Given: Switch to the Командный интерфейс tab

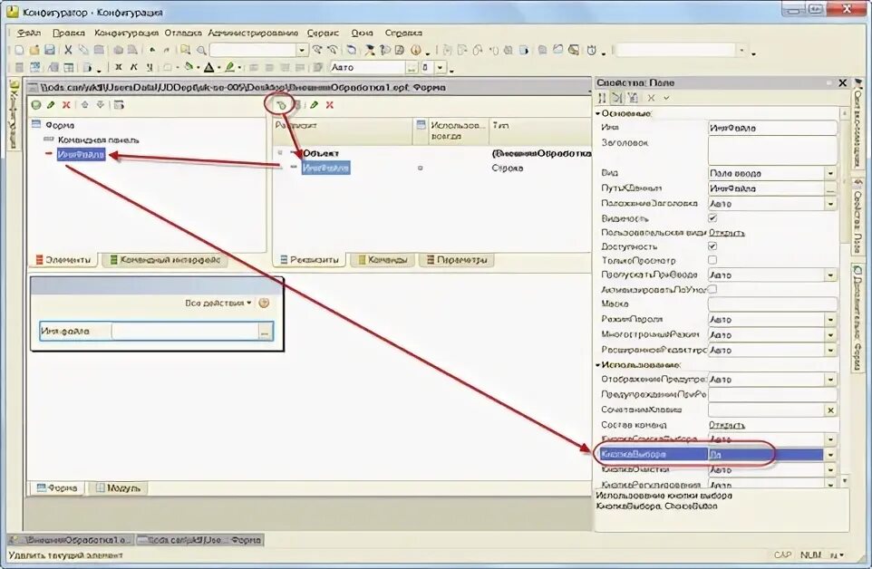Looking at the screenshot, I should tap(165, 259).
